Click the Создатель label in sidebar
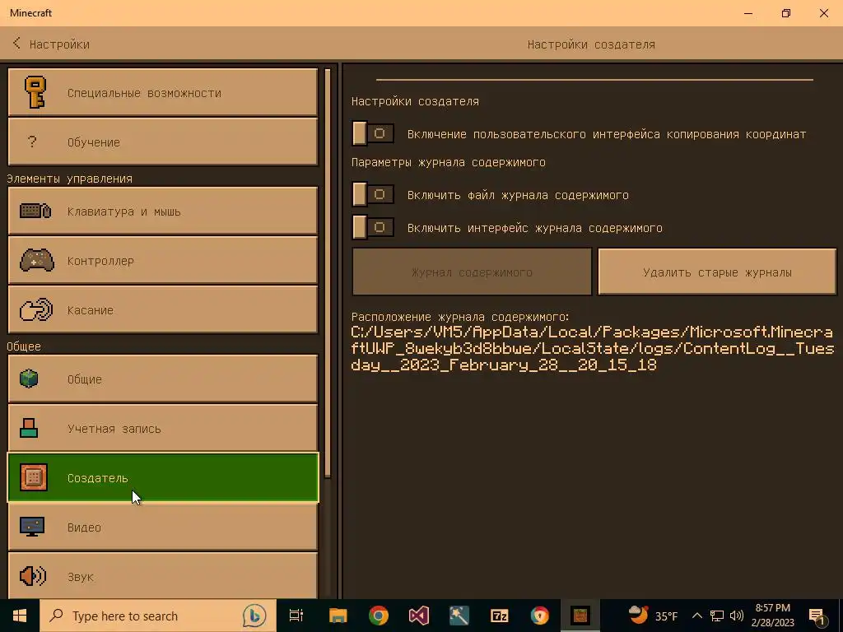The image size is (843, 632). 97,478
